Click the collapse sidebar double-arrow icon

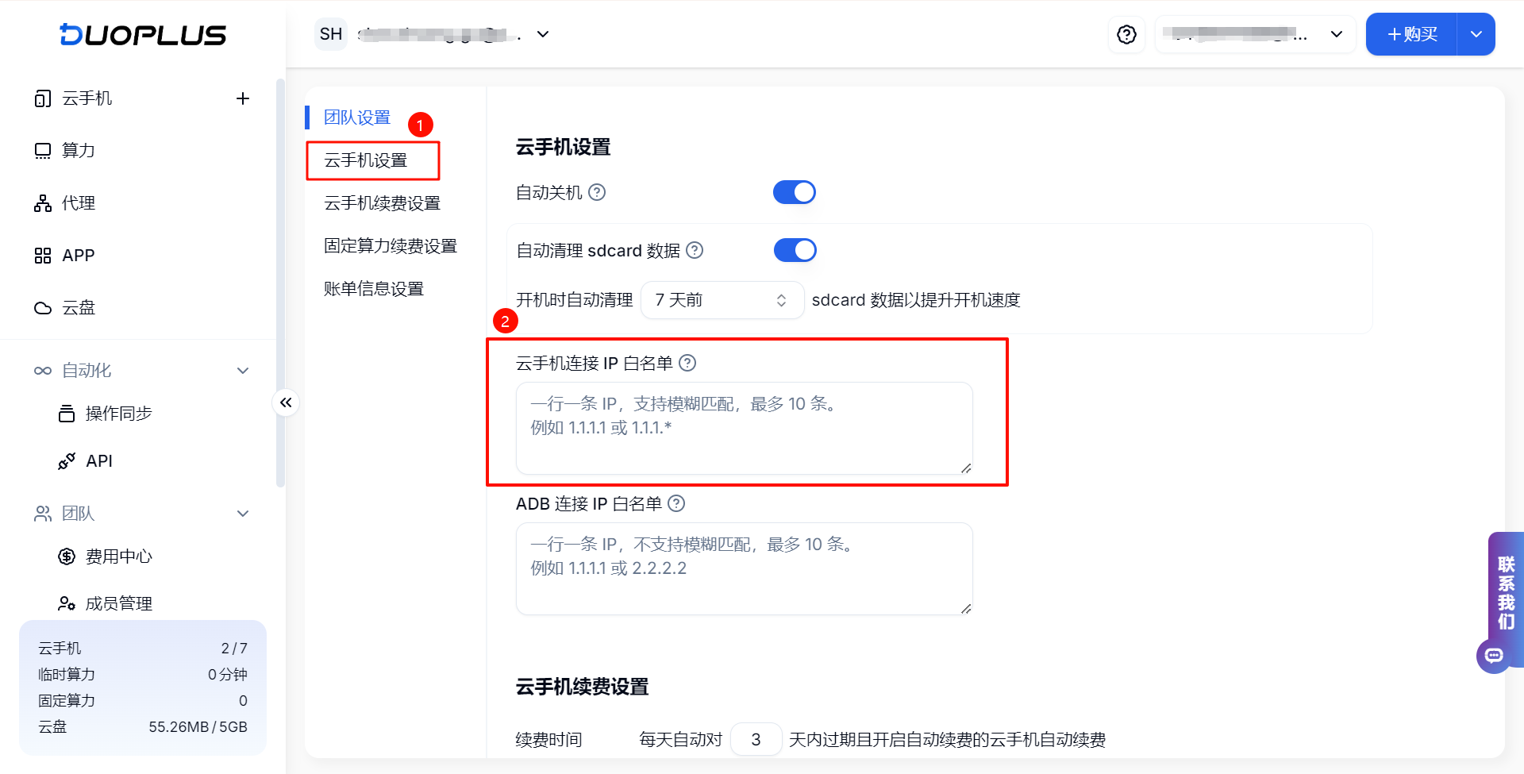point(286,402)
